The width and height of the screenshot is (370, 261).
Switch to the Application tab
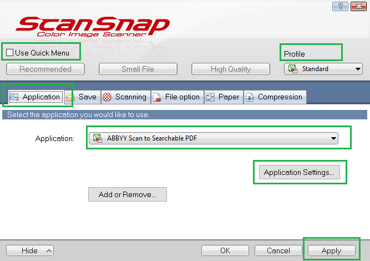click(37, 97)
